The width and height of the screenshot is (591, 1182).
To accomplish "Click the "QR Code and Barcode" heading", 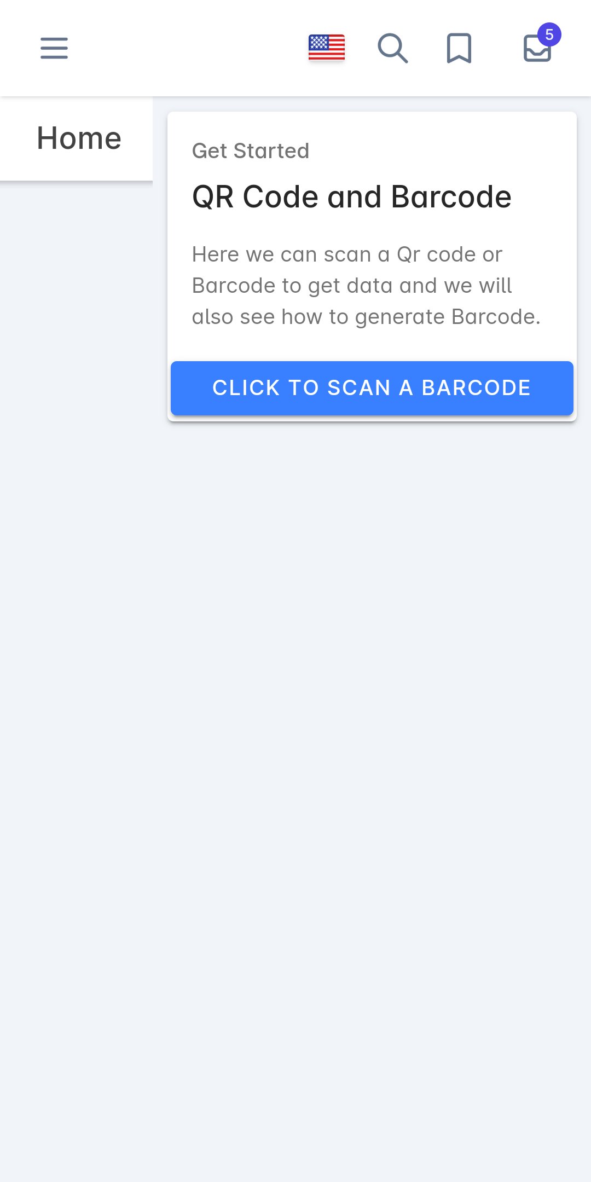I will point(351,197).
